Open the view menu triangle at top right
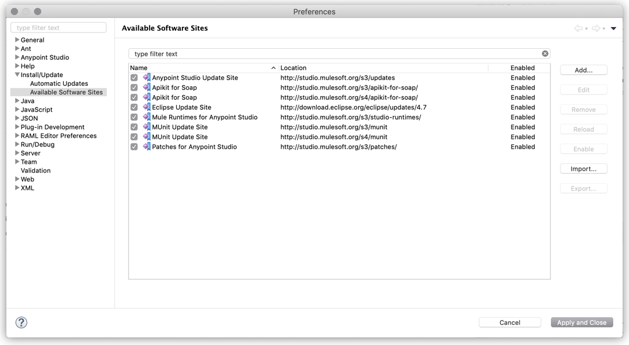Viewport: 629px width, 345px height. coord(614,28)
